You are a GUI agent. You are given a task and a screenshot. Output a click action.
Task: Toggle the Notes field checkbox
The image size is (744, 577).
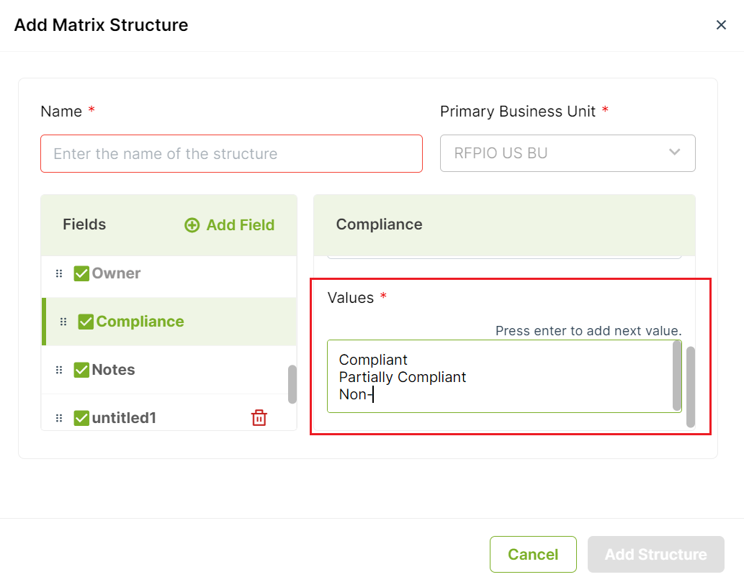click(81, 370)
